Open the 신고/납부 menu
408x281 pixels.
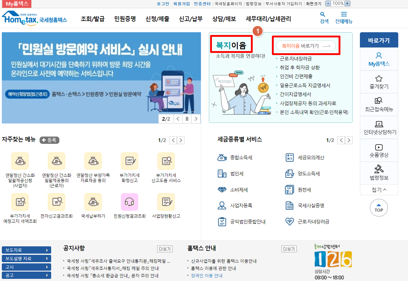(191, 19)
